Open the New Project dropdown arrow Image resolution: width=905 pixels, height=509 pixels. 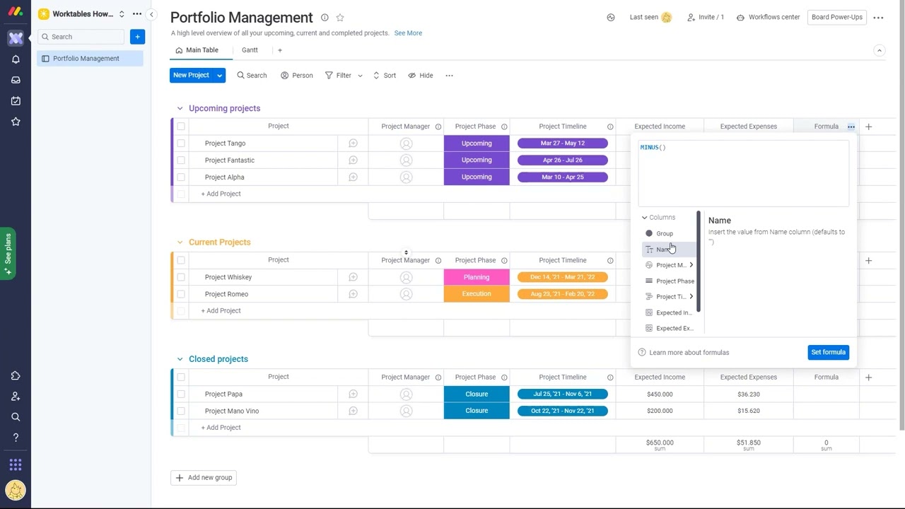tap(219, 76)
